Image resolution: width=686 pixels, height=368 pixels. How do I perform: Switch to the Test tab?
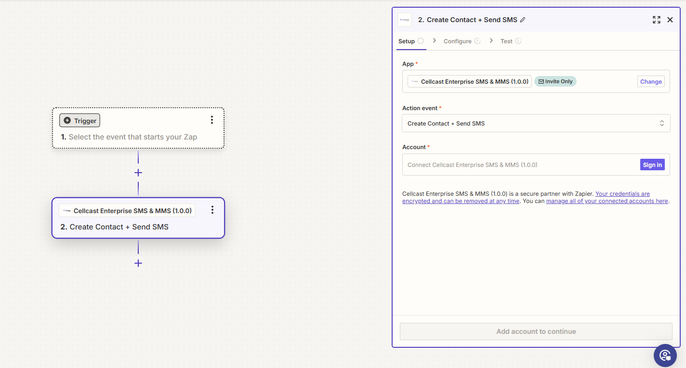(511, 41)
